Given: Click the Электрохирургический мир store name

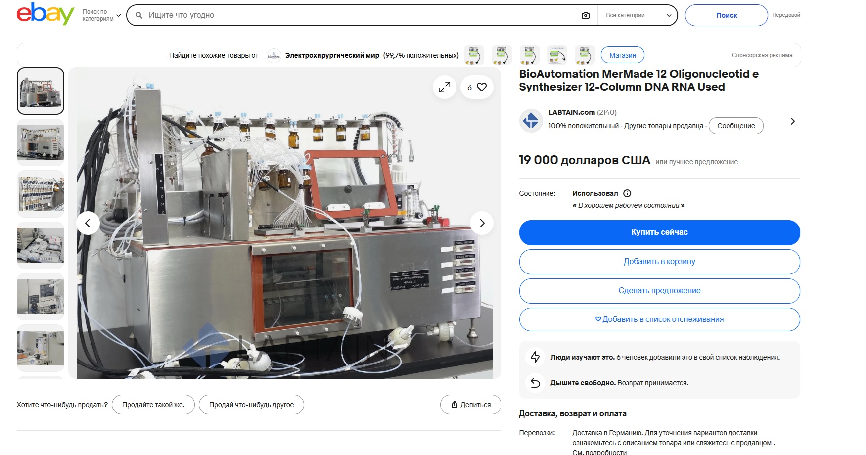Looking at the screenshot, I should coord(332,55).
